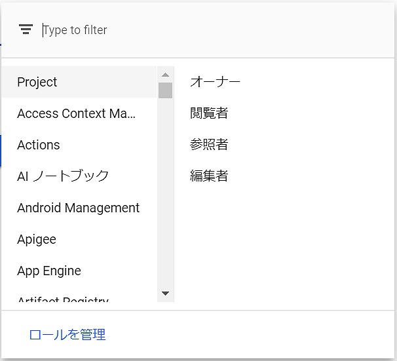Click the filter icon beside the search field
397x361 pixels.
[x=26, y=29]
